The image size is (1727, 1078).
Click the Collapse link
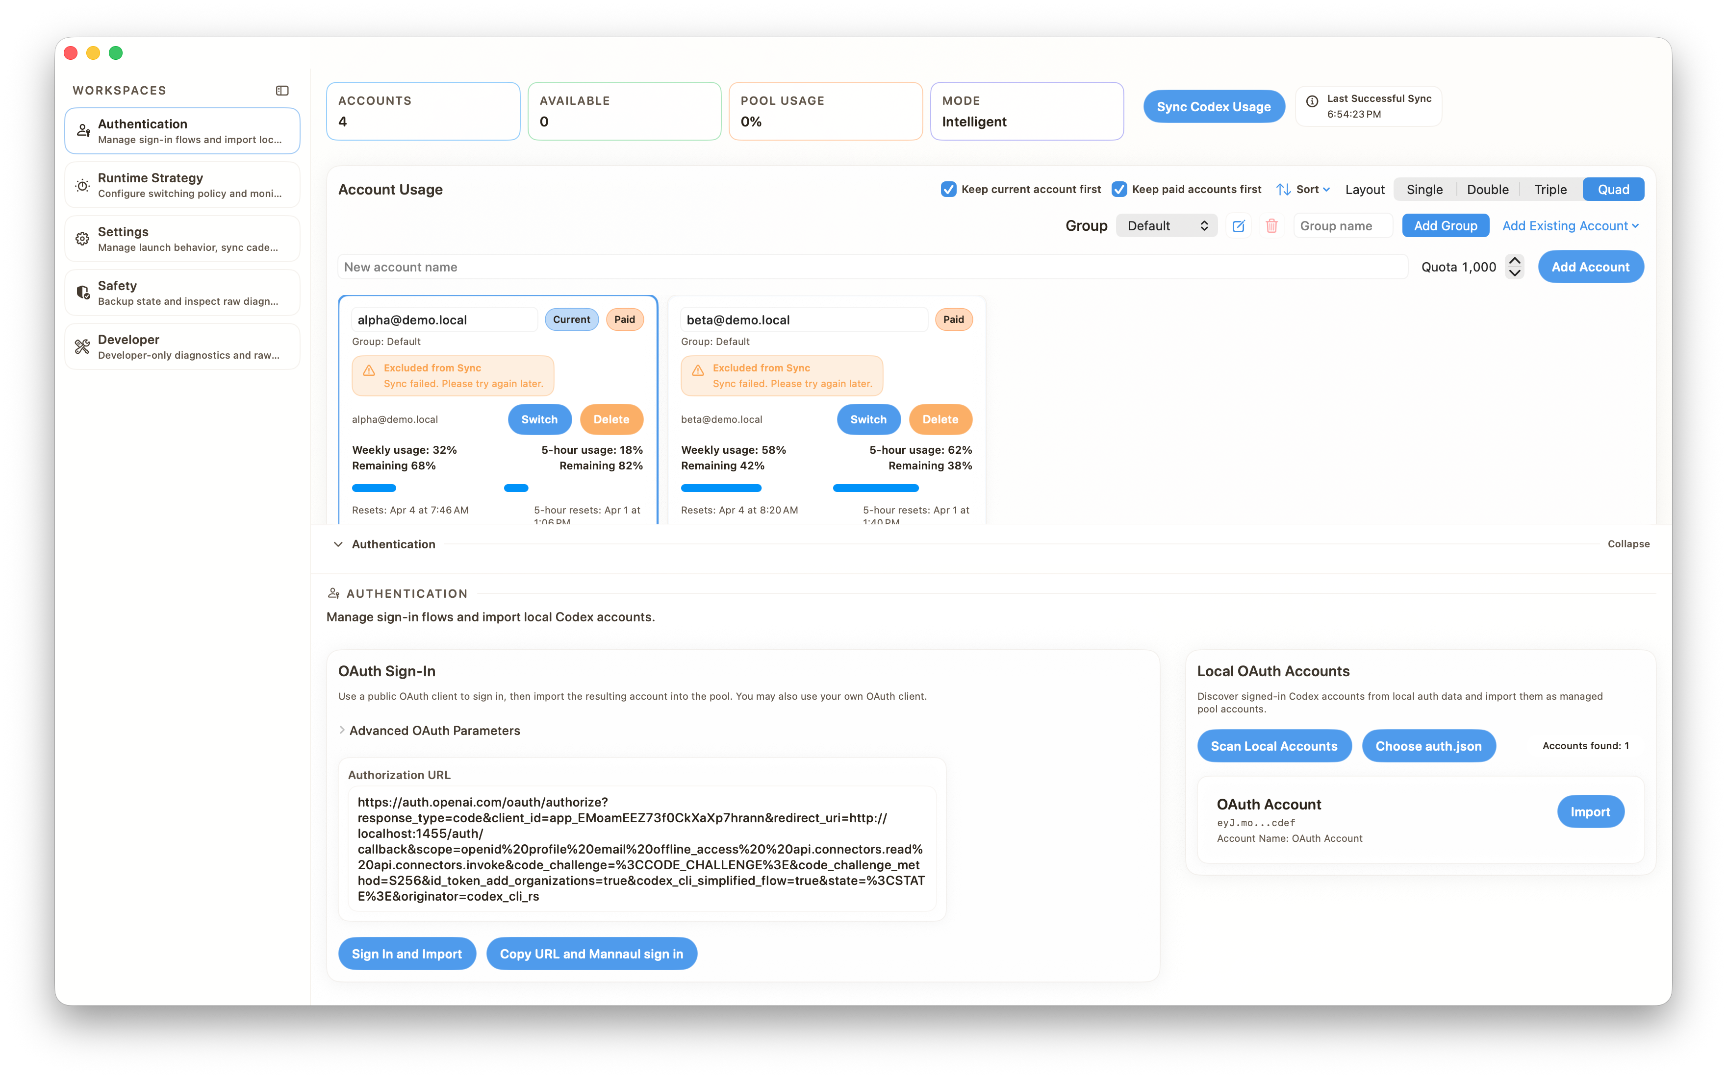pyautogui.click(x=1628, y=544)
